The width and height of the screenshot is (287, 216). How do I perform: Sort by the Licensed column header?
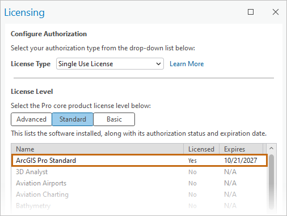point(201,149)
